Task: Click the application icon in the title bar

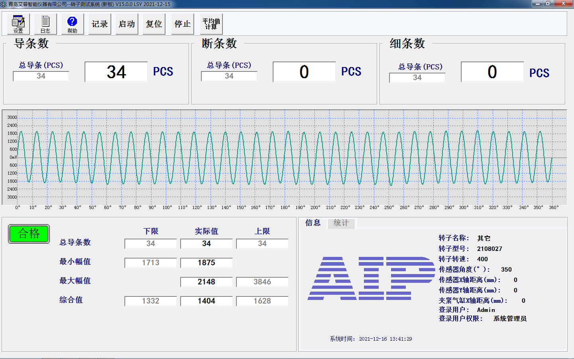Action: pos(4,4)
